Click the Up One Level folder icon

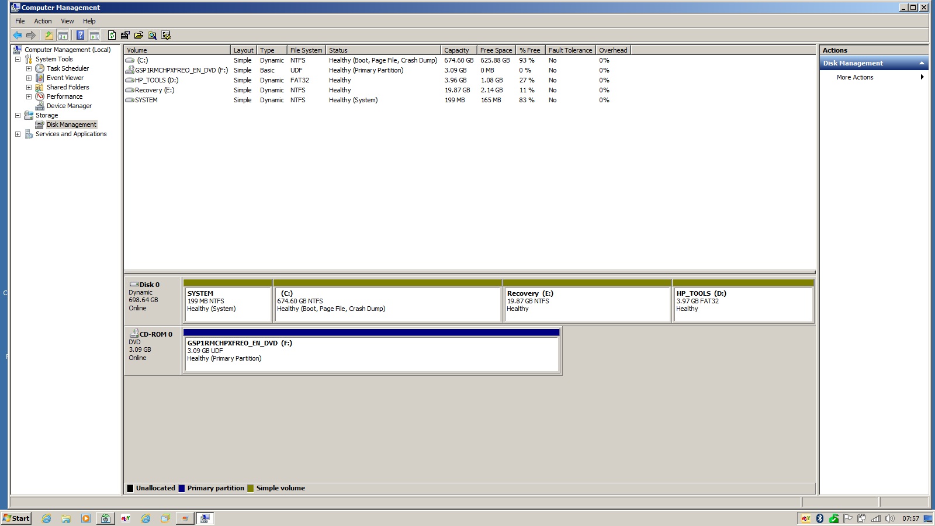click(49, 35)
